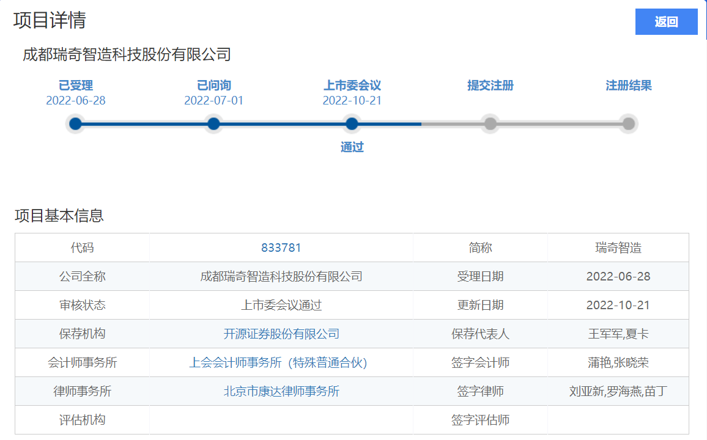The image size is (707, 440).
Task: Select the 已受理 timeline dot
Action: tap(75, 124)
